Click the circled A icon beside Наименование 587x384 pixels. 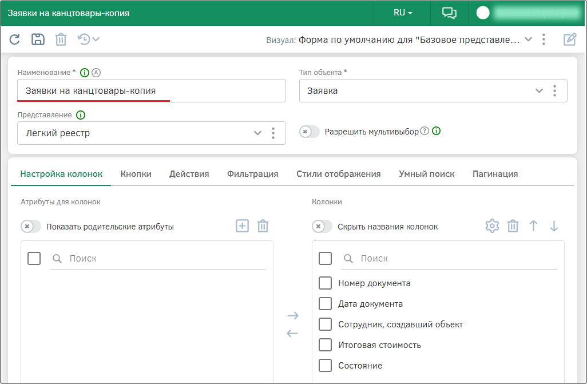coord(96,73)
